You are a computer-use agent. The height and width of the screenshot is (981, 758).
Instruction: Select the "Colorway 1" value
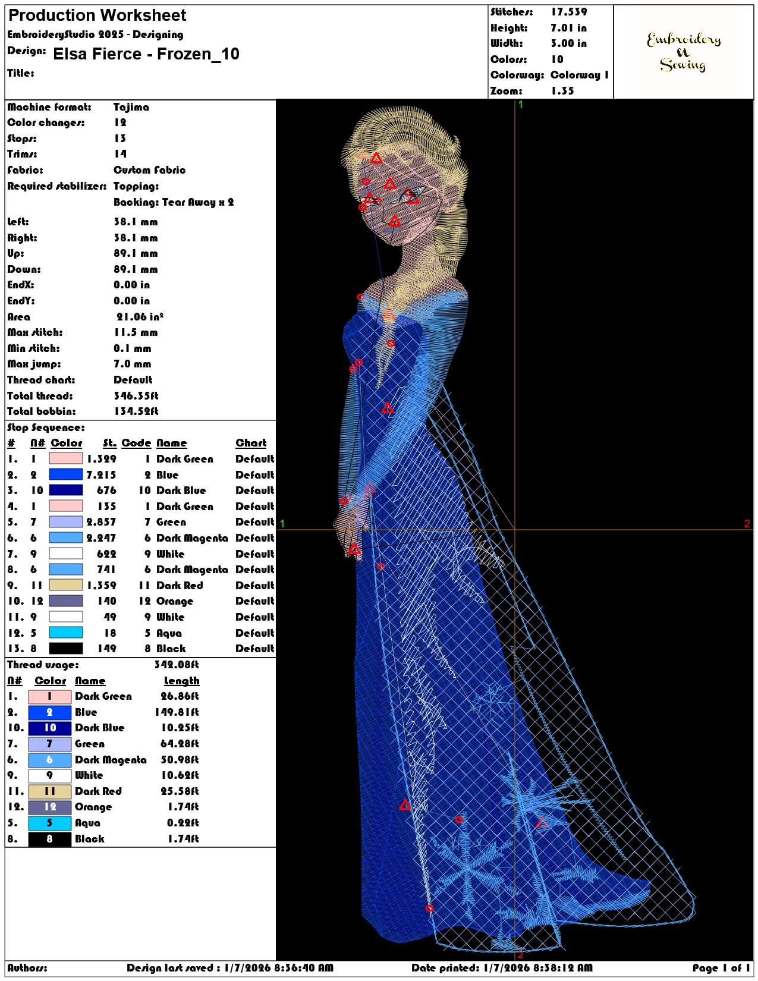point(580,75)
